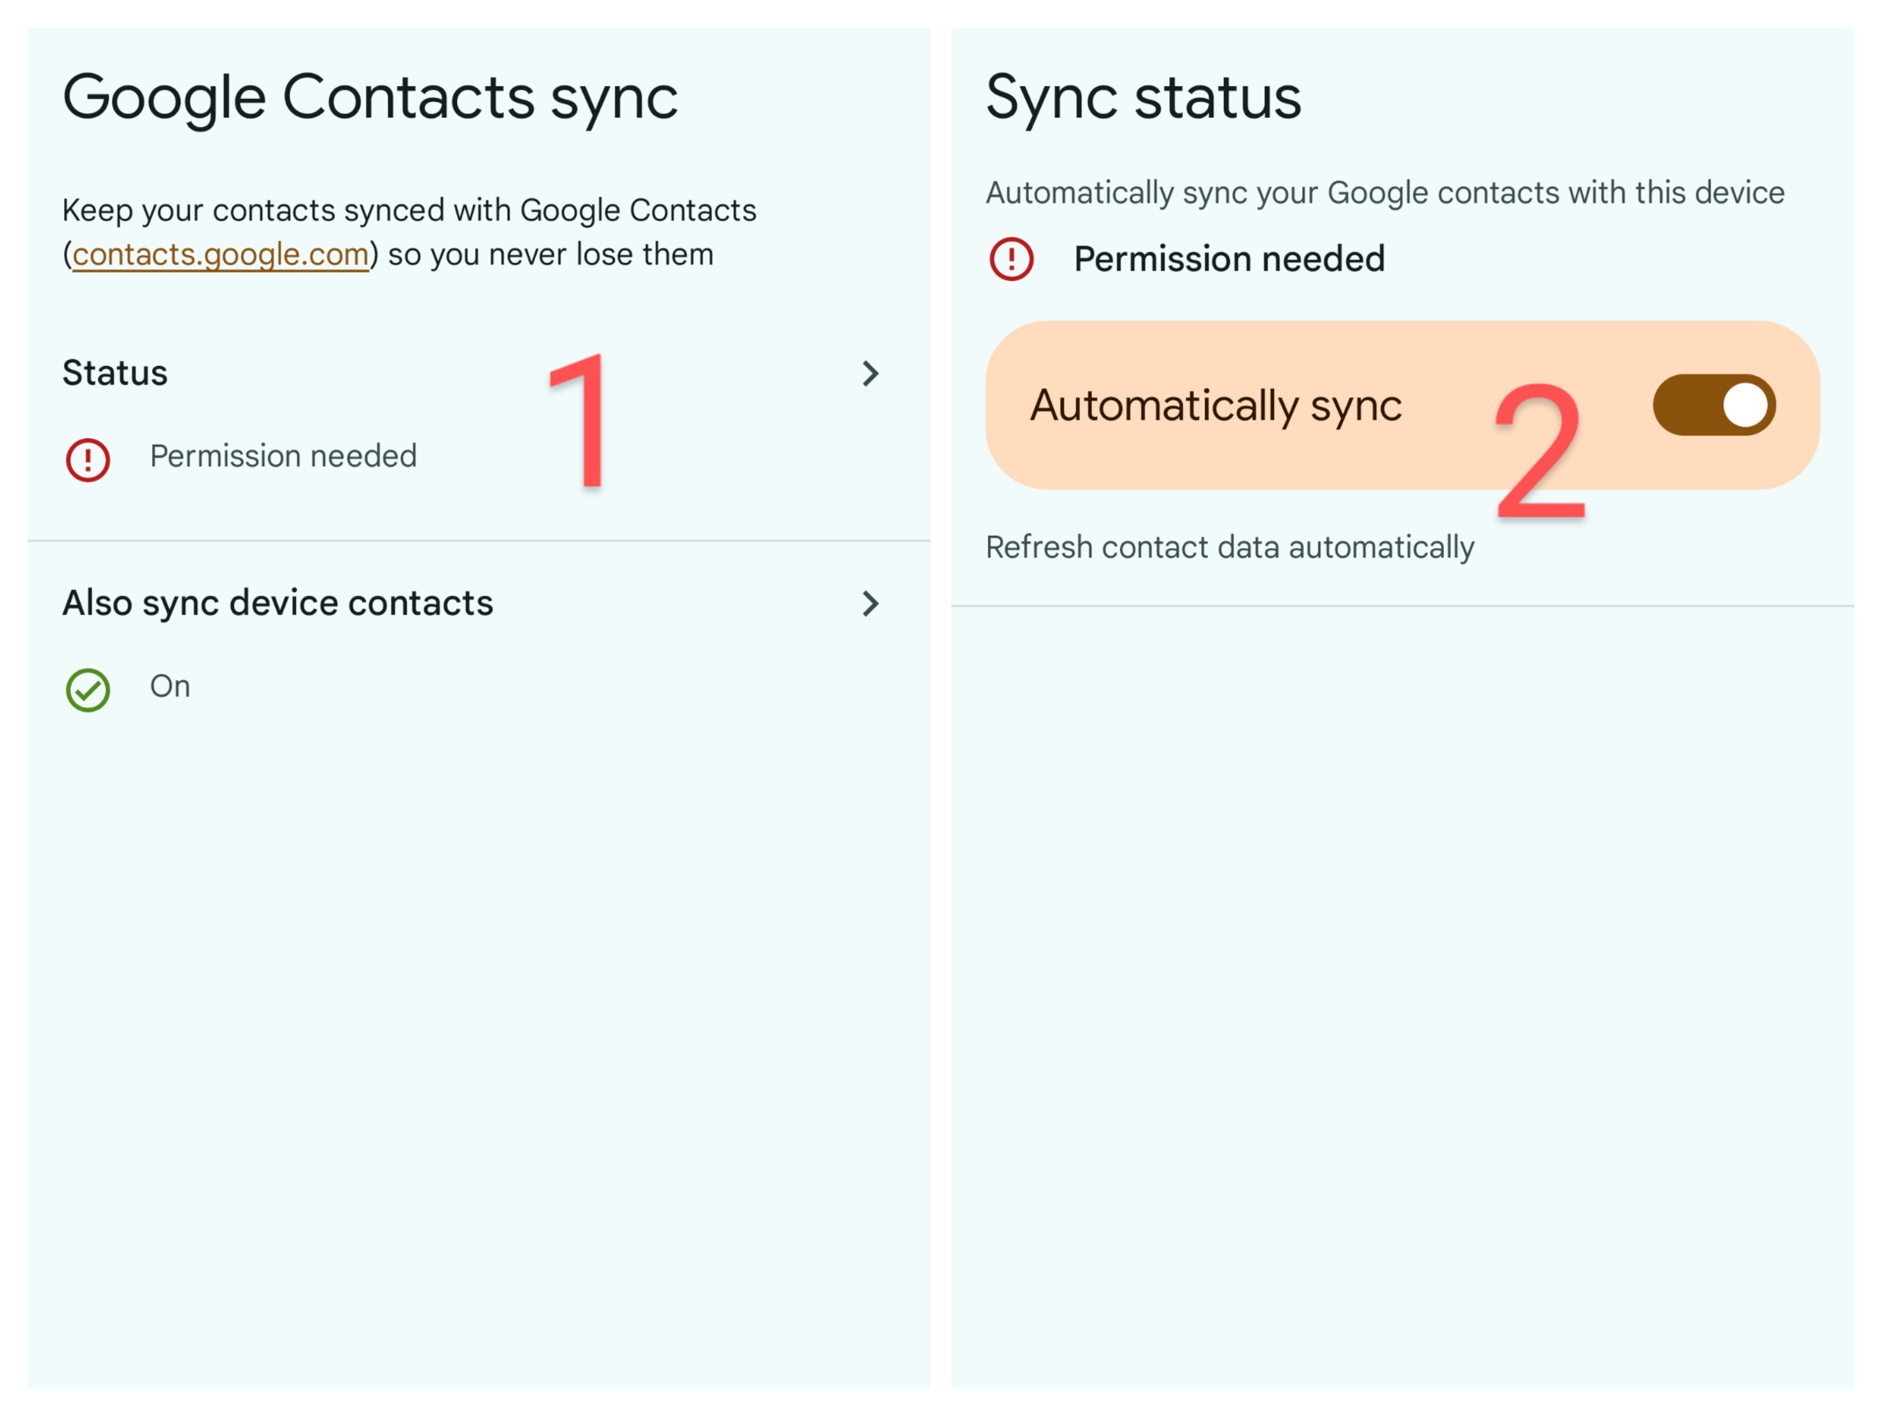Click the green checkmark icon beside On

tap(88, 689)
